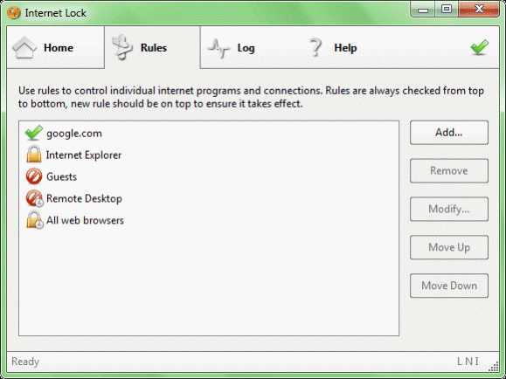Click the timed block icon beside Remote Desktop
This screenshot has width=506, height=379.
pyautogui.click(x=34, y=198)
